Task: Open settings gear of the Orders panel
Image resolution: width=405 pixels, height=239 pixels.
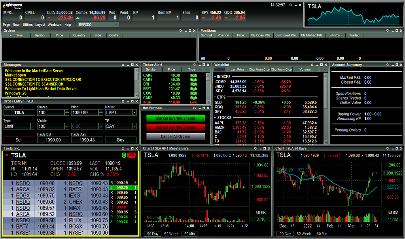Action: tap(181, 31)
